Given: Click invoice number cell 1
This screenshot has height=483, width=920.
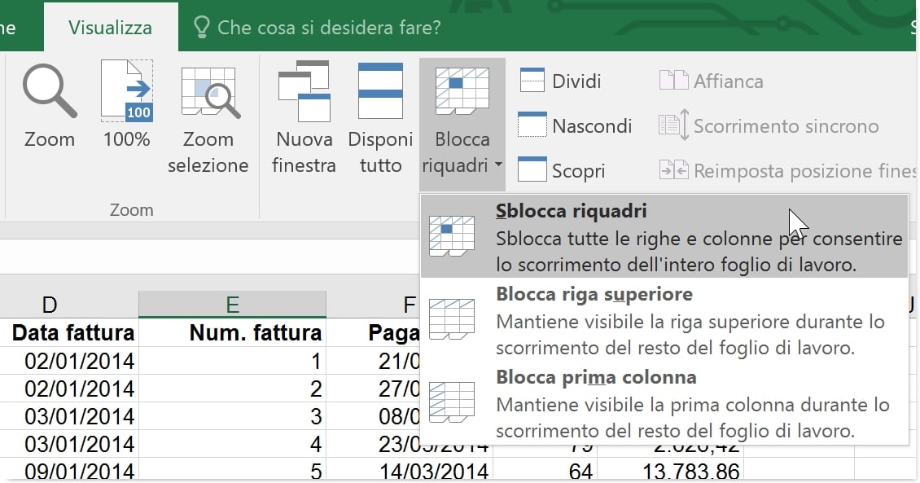Looking at the screenshot, I should (x=232, y=360).
